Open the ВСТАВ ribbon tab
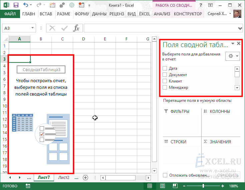245x190 pixels. click(x=46, y=14)
